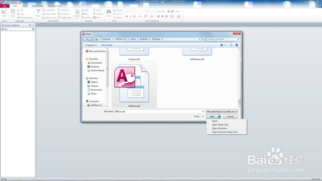The image size is (322, 181).
Task: Click the Open button beside Cancel
Action: click(x=212, y=116)
